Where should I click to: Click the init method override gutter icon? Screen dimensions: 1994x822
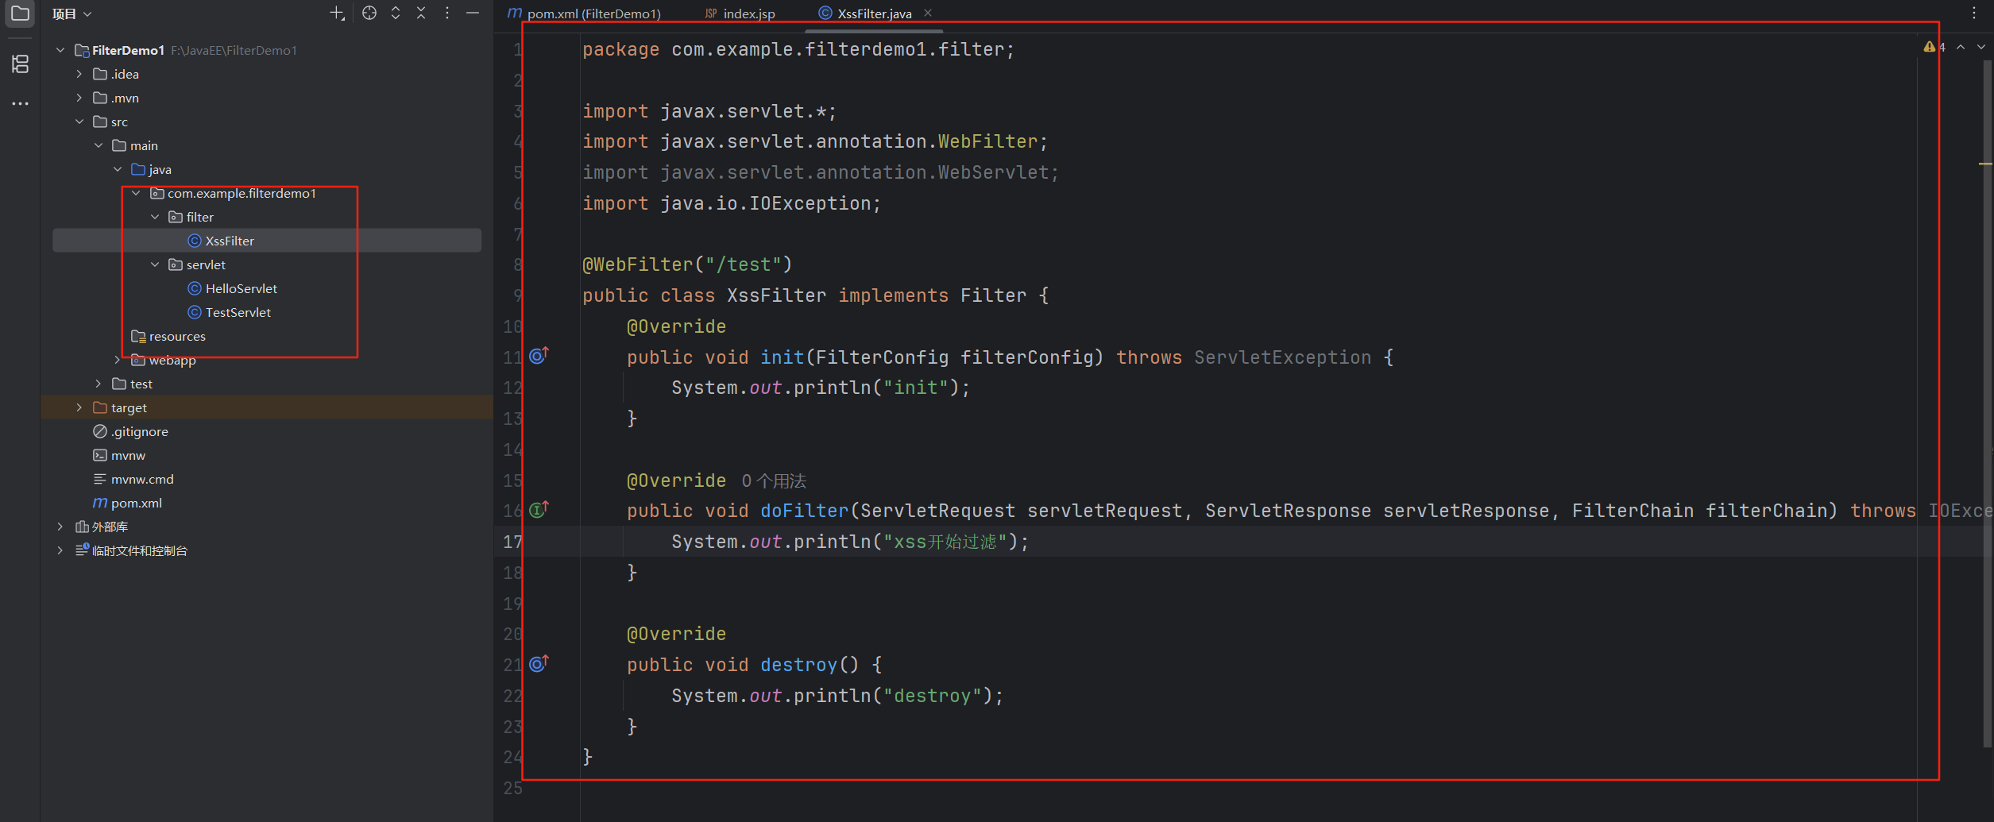click(539, 356)
